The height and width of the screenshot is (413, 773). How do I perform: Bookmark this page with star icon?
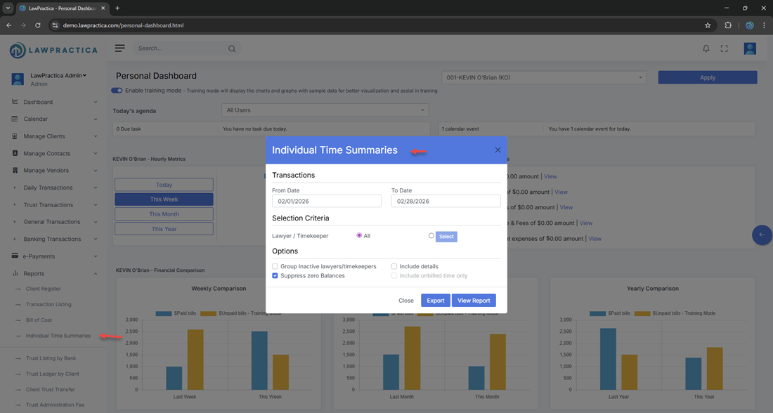[x=708, y=25]
